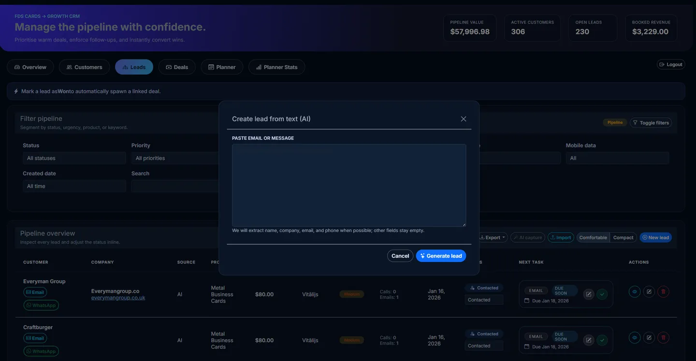696x361 pixels.
Task: Select the Compact density view
Action: click(x=623, y=237)
